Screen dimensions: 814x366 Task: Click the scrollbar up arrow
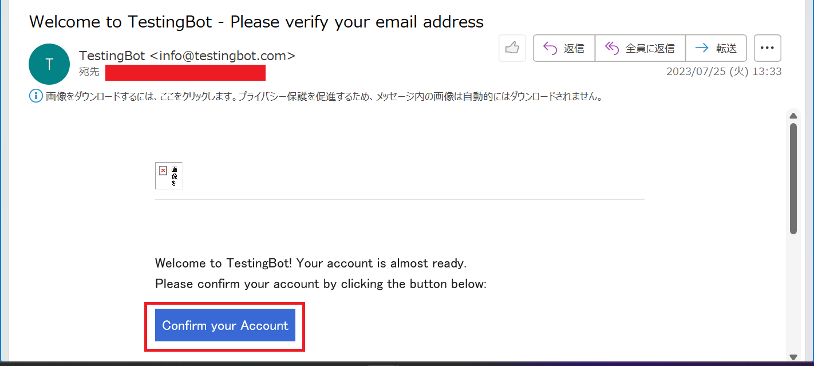coord(793,116)
